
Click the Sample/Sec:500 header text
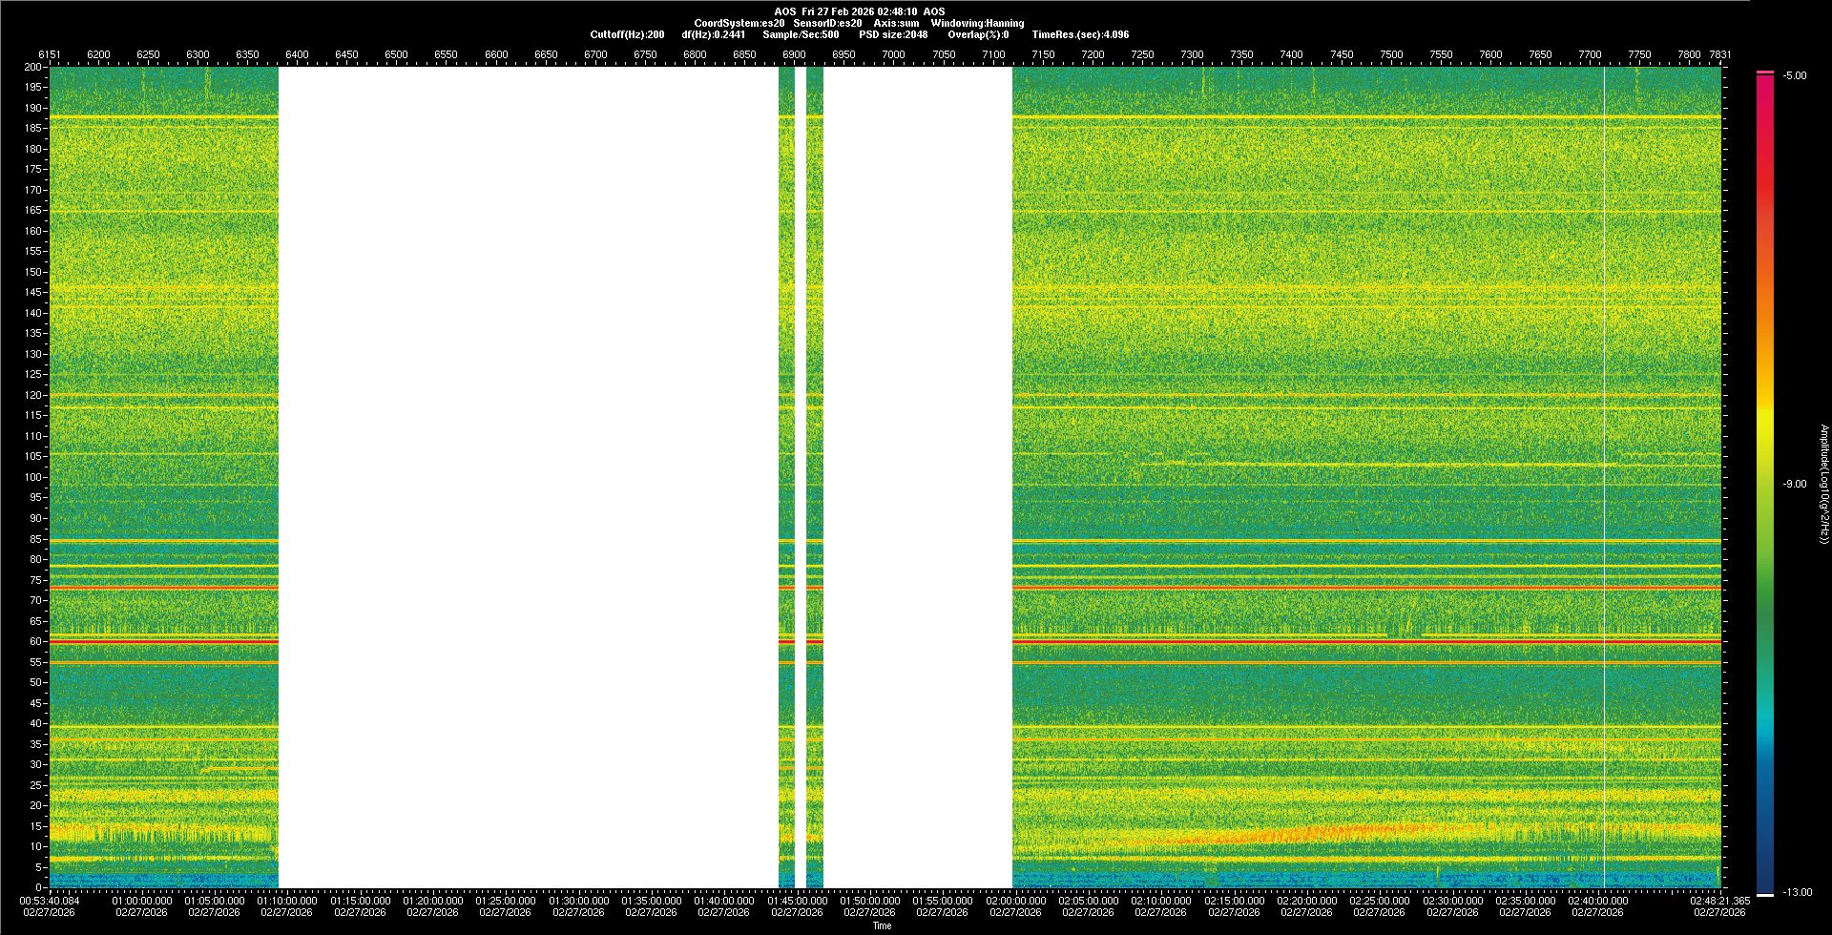(x=801, y=34)
